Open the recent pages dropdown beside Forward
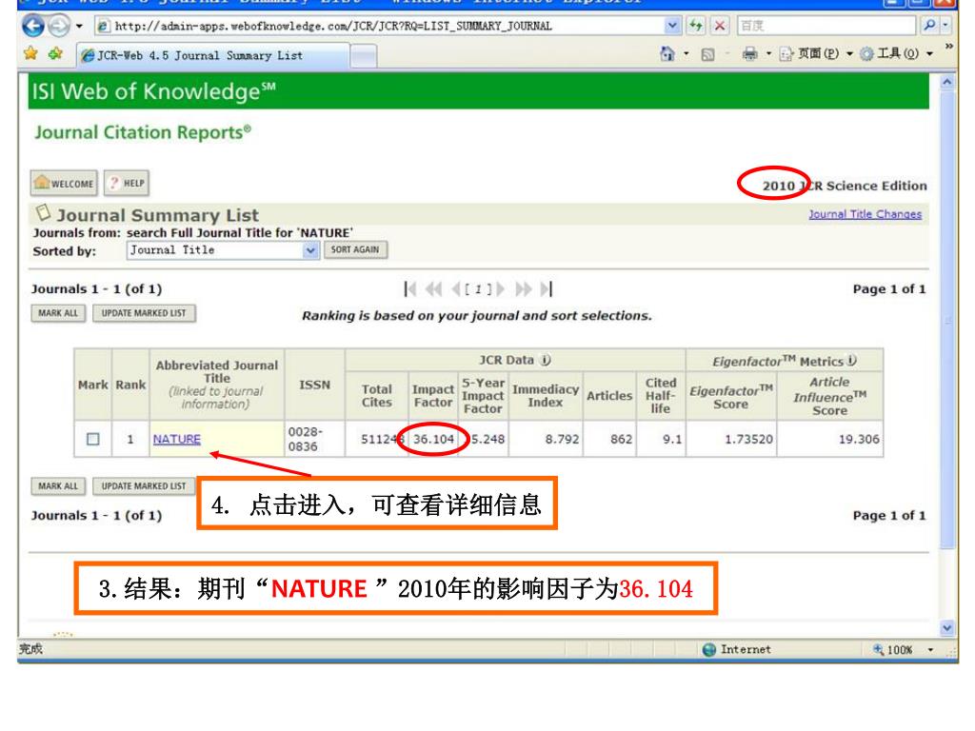 pyautogui.click(x=79, y=26)
